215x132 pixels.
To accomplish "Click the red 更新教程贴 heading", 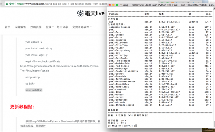I will point(22,107).
